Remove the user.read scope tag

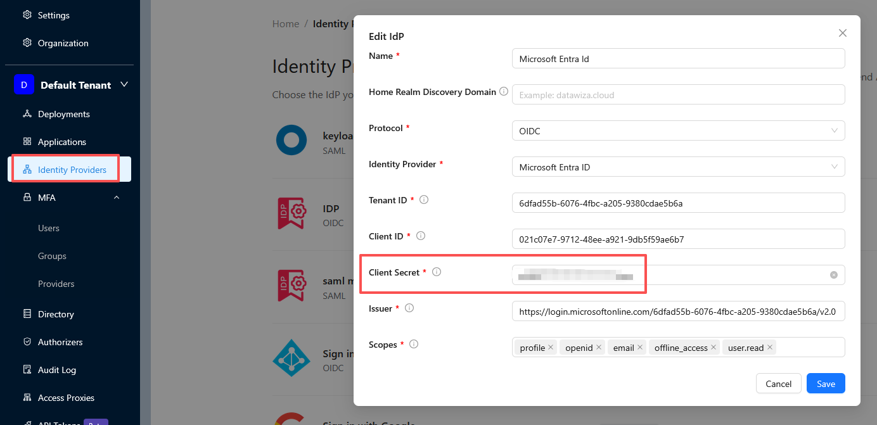(770, 347)
